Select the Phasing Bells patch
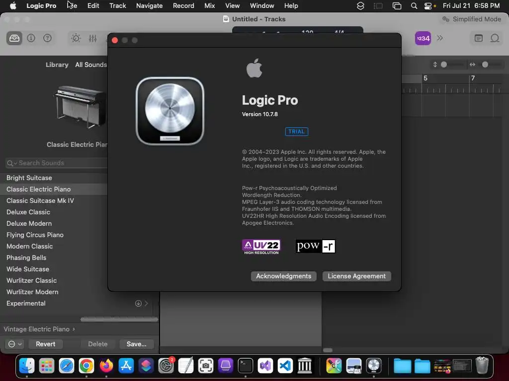Screen dimensions: 509x381 [x=54, y=257]
